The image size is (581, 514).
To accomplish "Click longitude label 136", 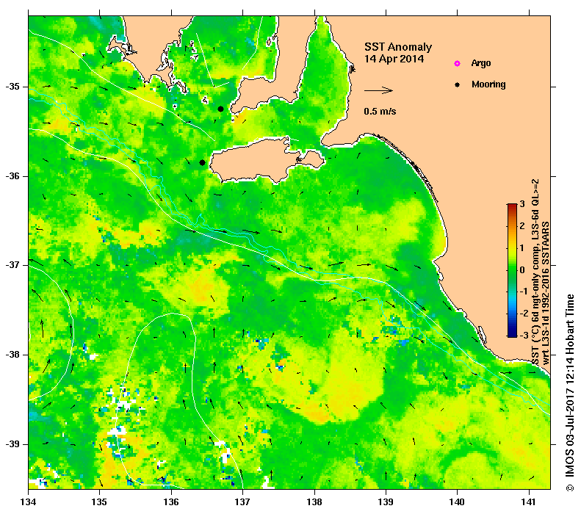I will tap(171, 502).
